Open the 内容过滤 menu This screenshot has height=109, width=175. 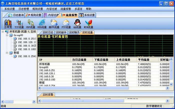(x=52, y=9)
